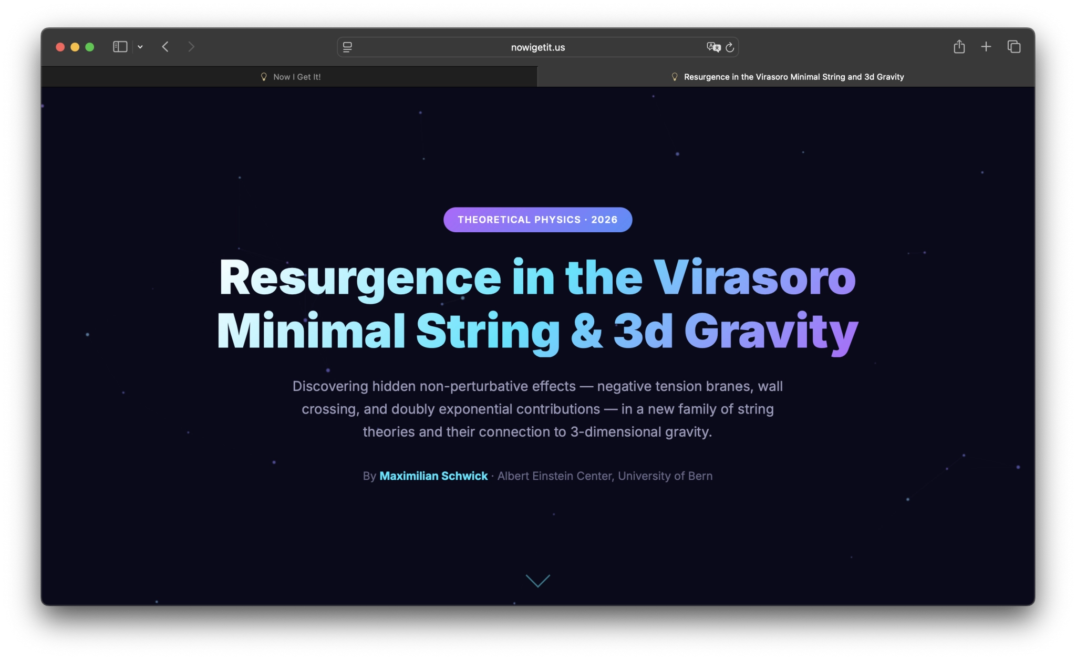Reload the page with refresh icon
Image resolution: width=1076 pixels, height=660 pixels.
point(730,47)
